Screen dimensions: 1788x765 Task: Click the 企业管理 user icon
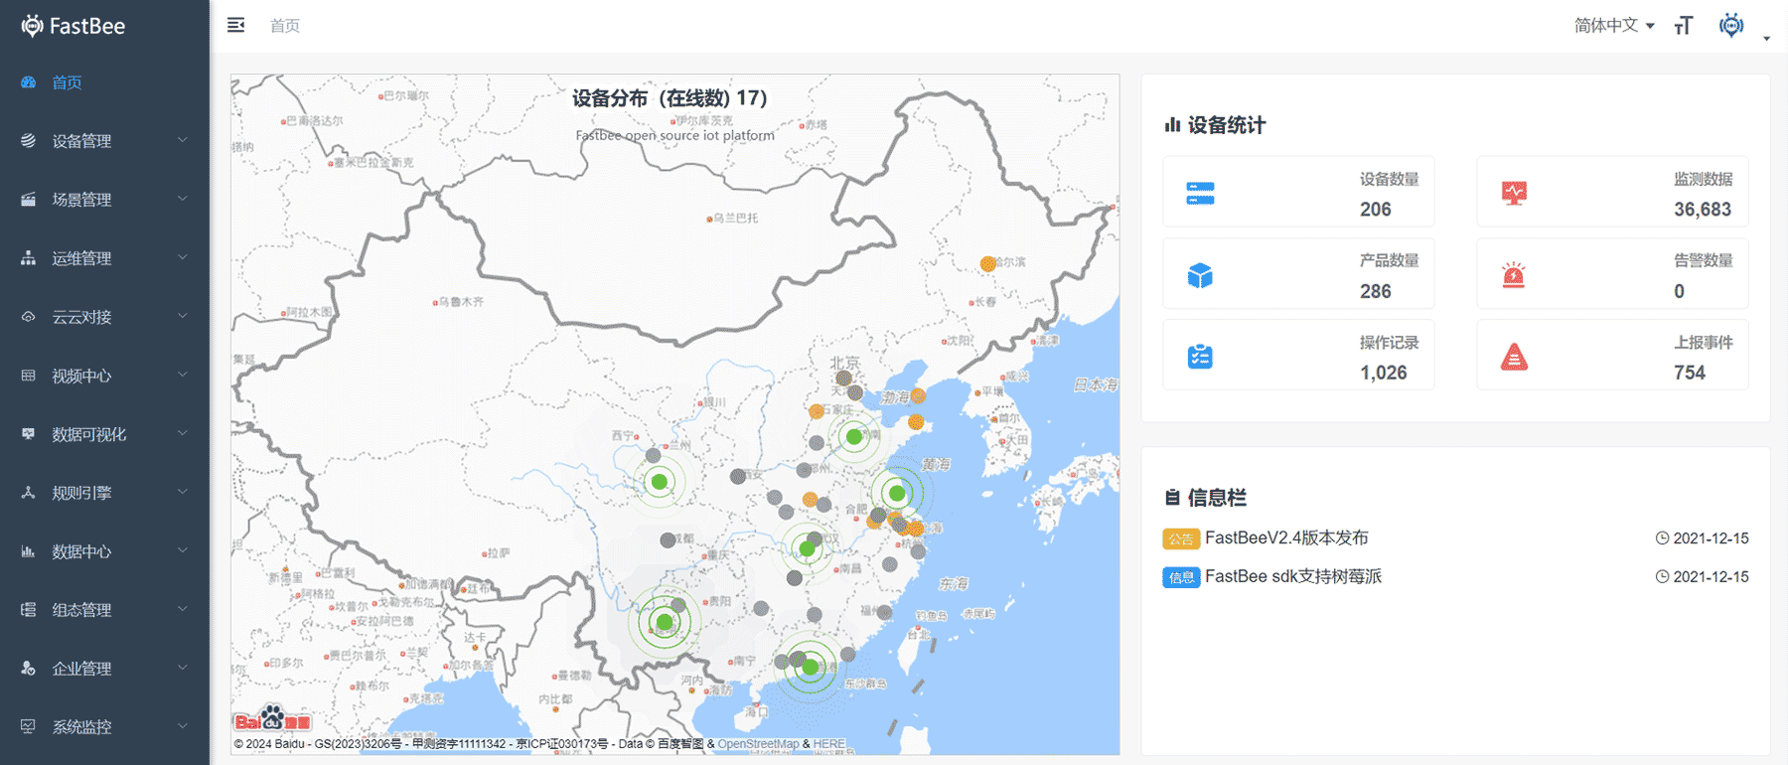pyautogui.click(x=28, y=669)
